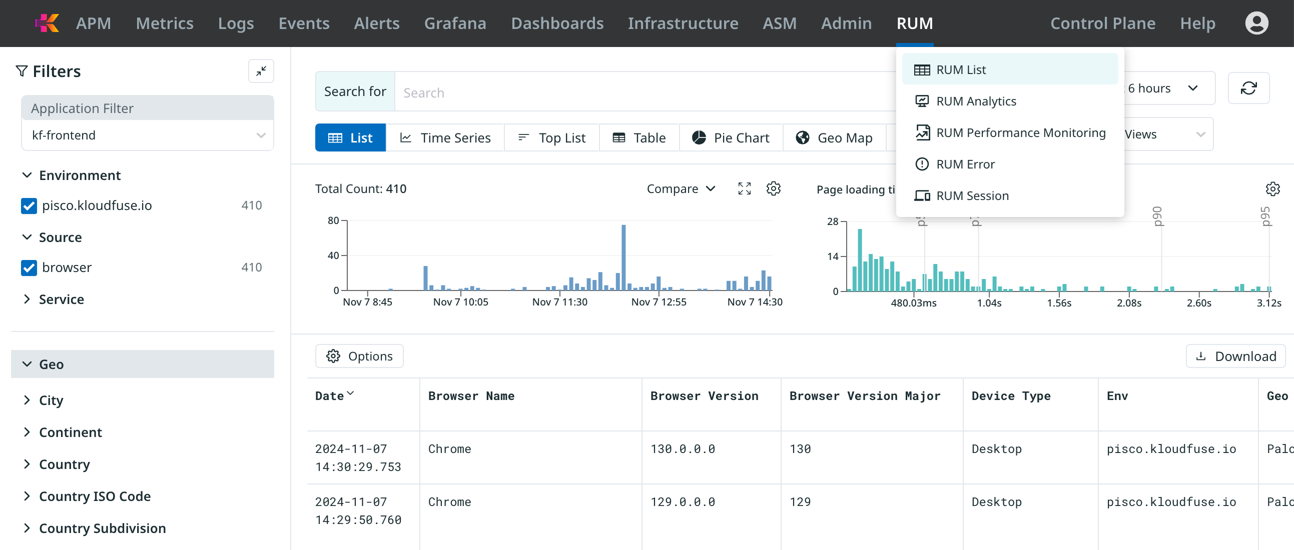Select RUM Analytics from menu
1294x550 pixels.
976,101
